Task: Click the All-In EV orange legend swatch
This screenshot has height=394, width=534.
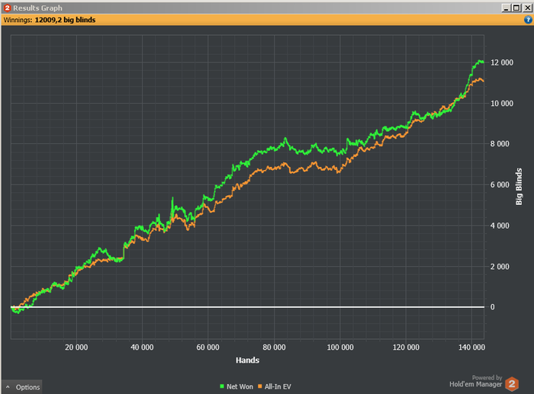Action: coord(260,386)
